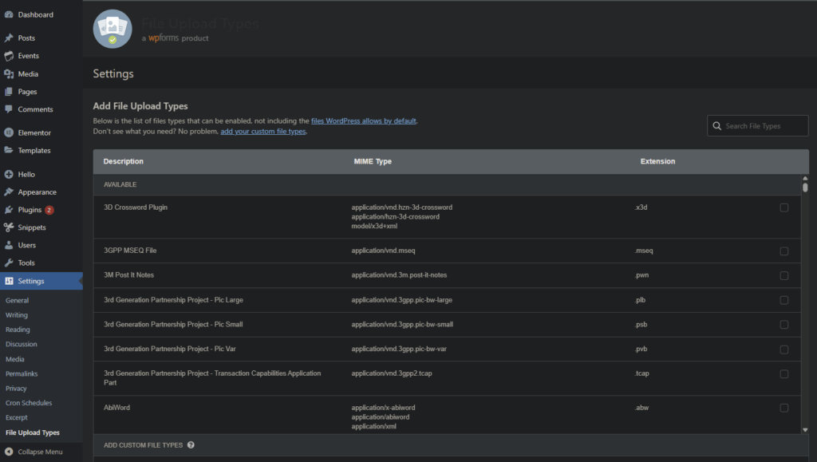Click the File Upload Types plugin logo

point(112,29)
